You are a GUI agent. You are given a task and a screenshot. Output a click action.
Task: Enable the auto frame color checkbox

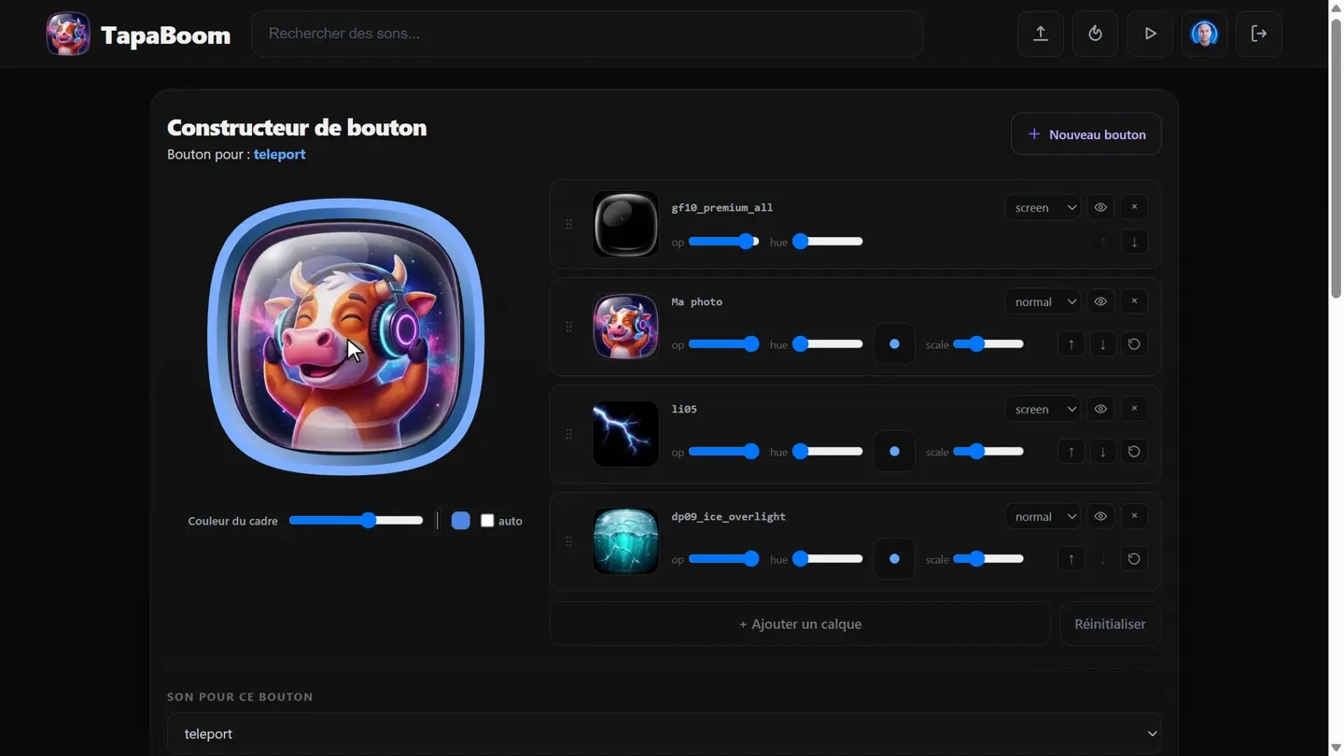487,521
